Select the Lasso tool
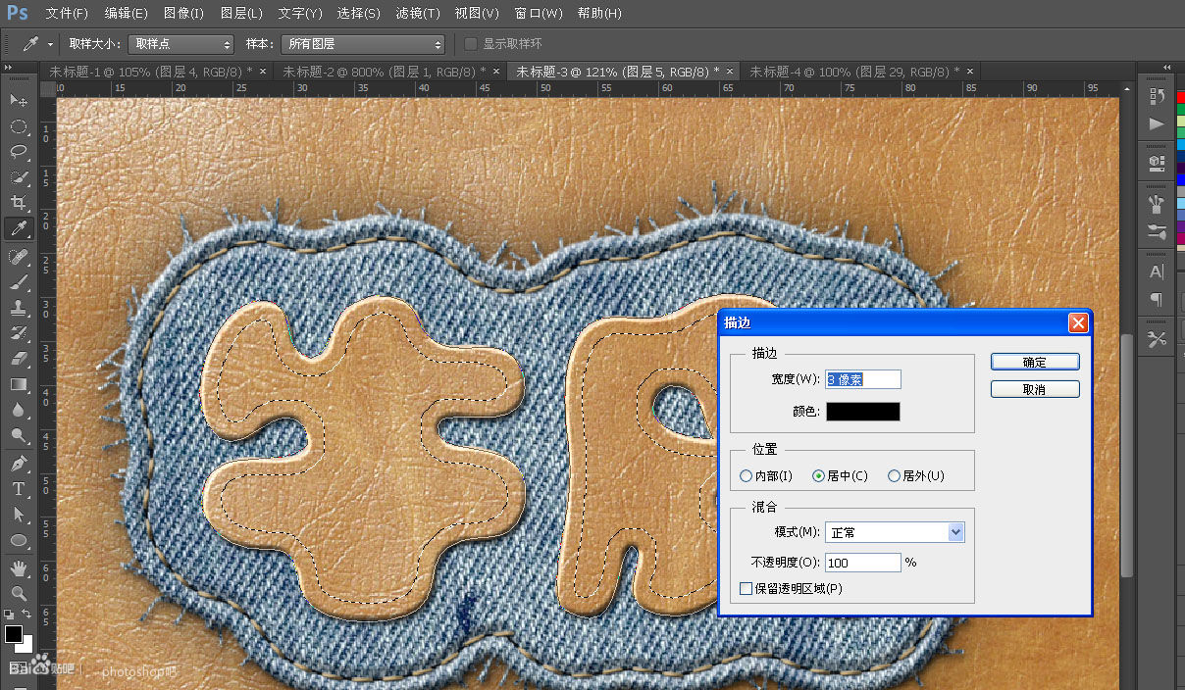The width and height of the screenshot is (1185, 690). tap(19, 152)
